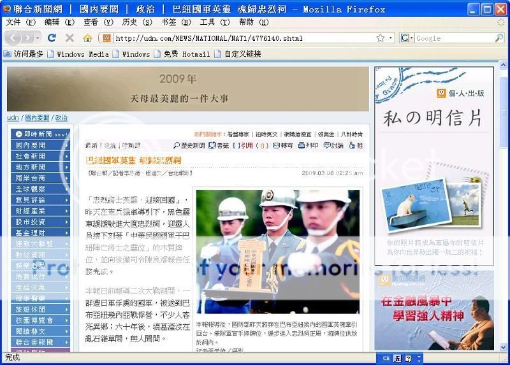Click the search magnifier icon in the search box
Screen dimensions: 510x365
[x=499, y=38]
